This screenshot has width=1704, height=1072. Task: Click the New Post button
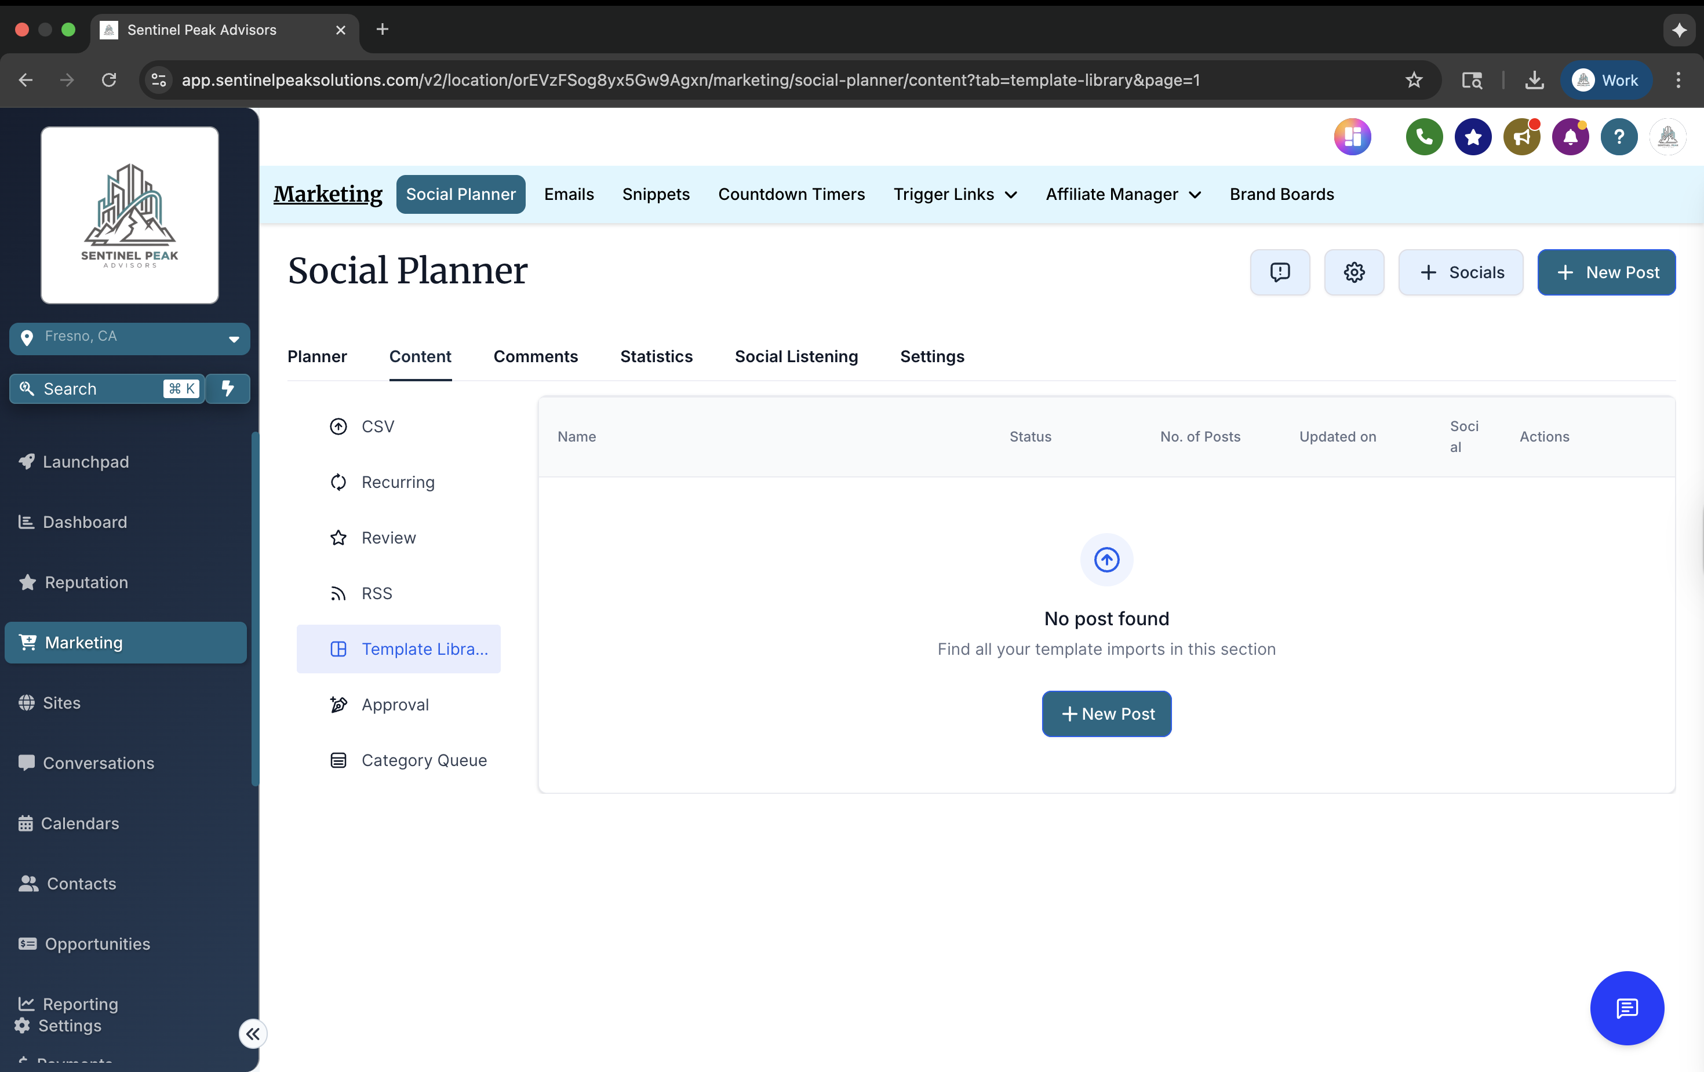1607,272
